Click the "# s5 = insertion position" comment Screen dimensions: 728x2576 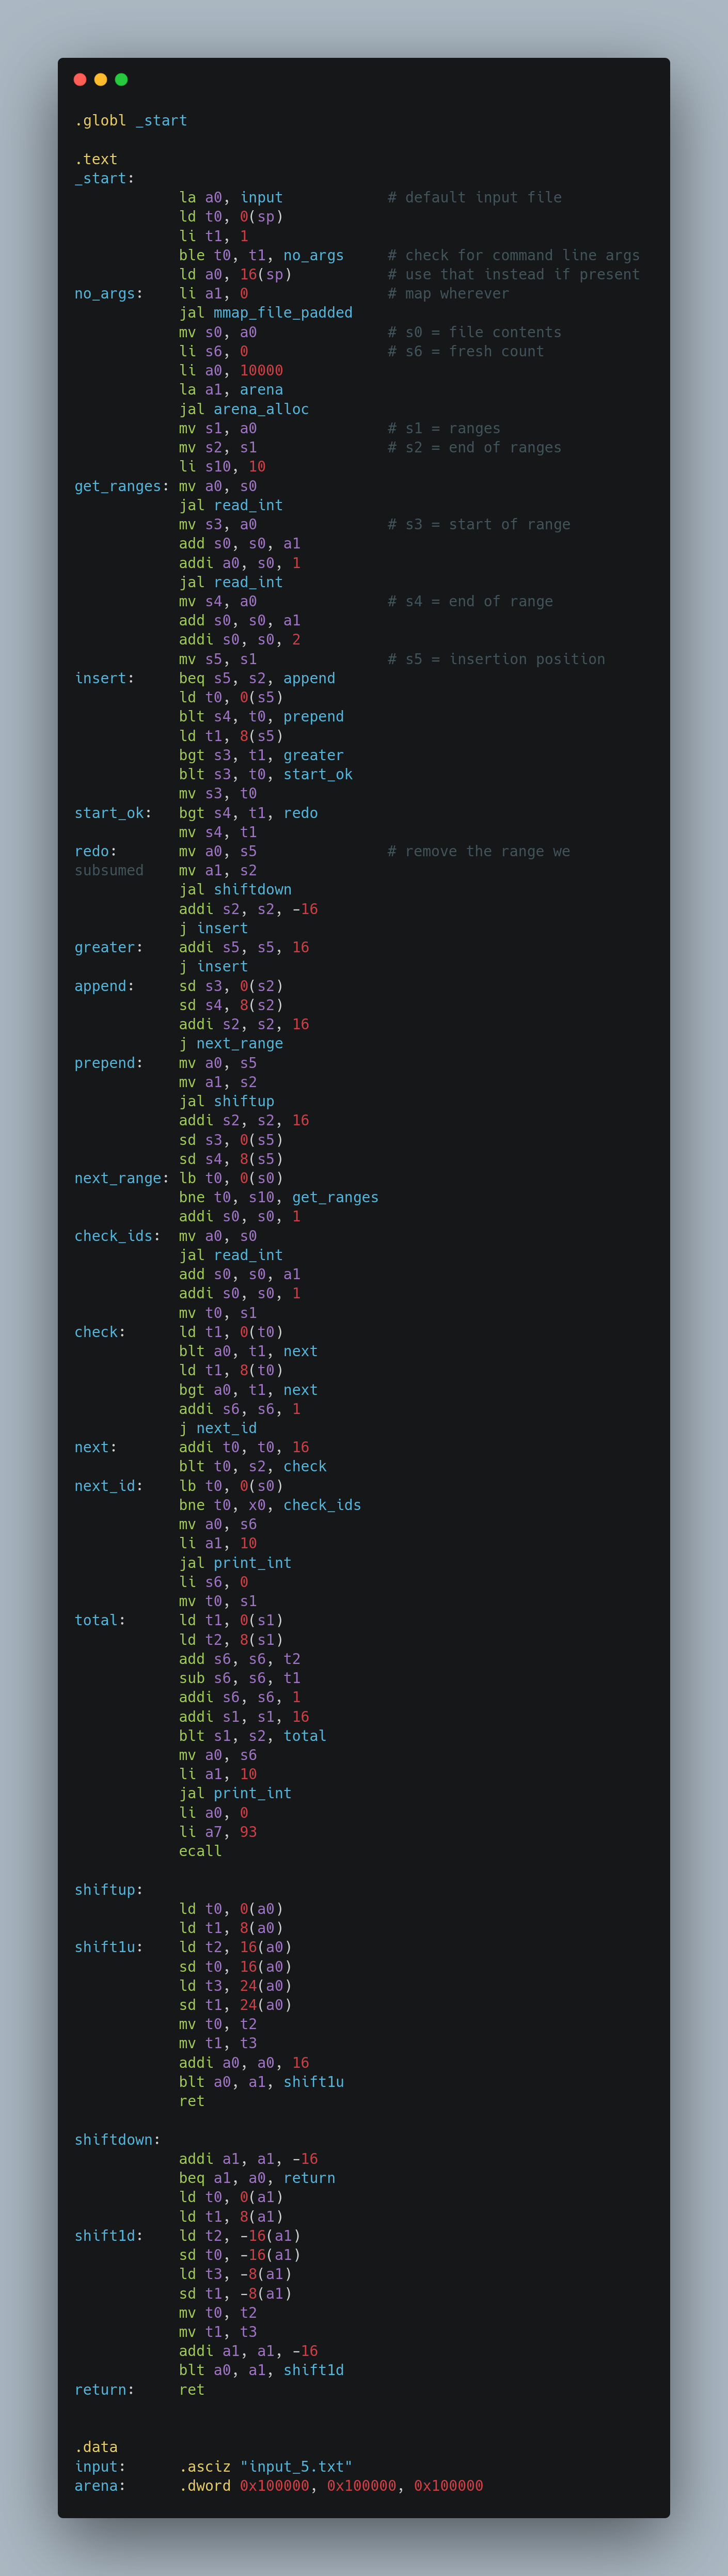[x=496, y=659]
